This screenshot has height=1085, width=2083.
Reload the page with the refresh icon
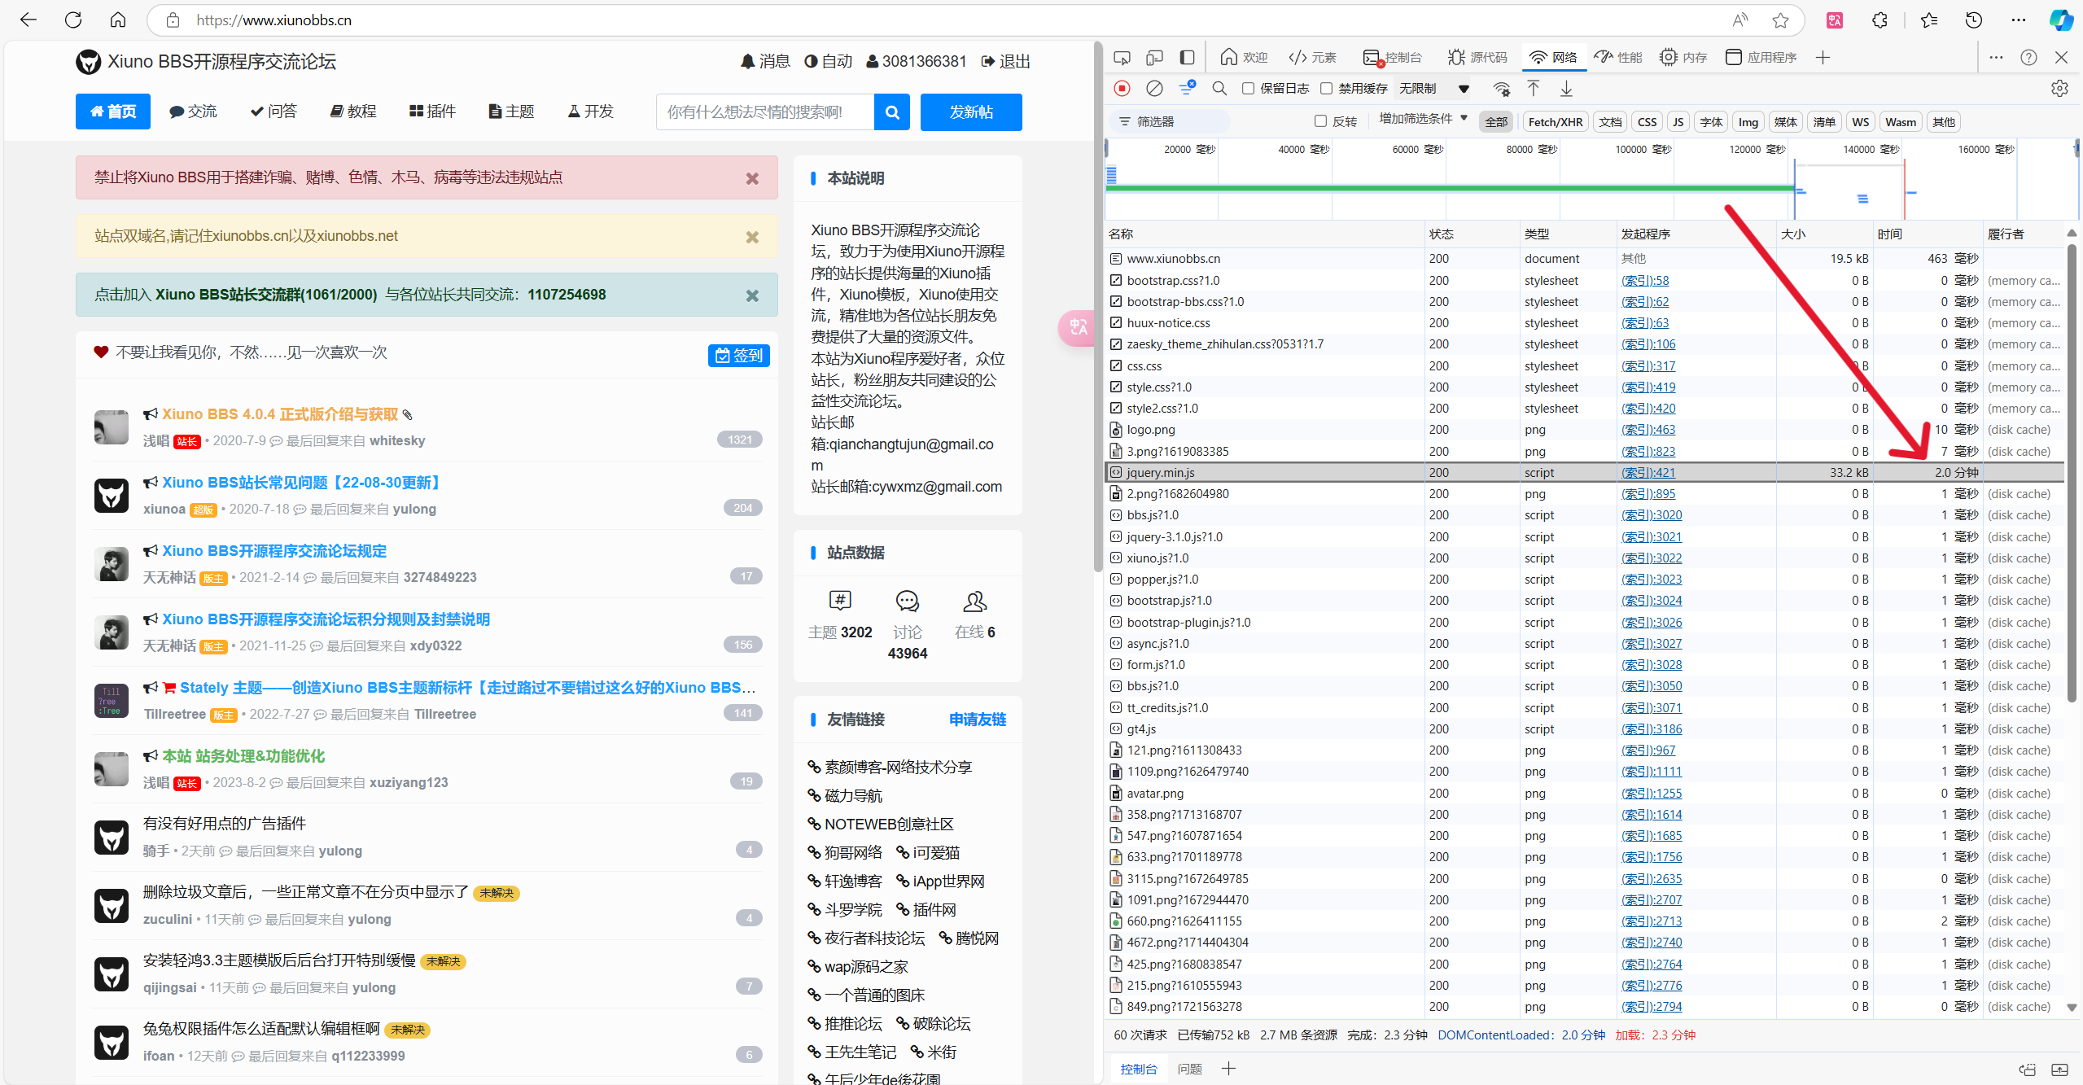pyautogui.click(x=73, y=20)
